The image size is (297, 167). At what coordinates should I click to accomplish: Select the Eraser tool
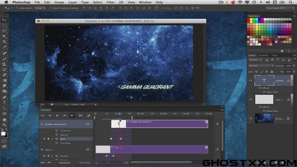point(4,75)
